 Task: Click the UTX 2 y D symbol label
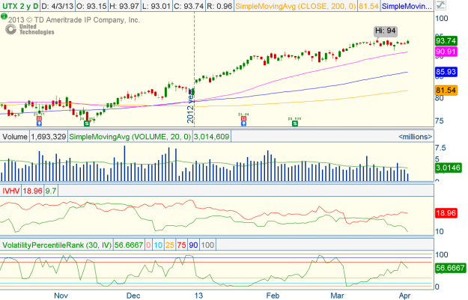tap(17, 7)
